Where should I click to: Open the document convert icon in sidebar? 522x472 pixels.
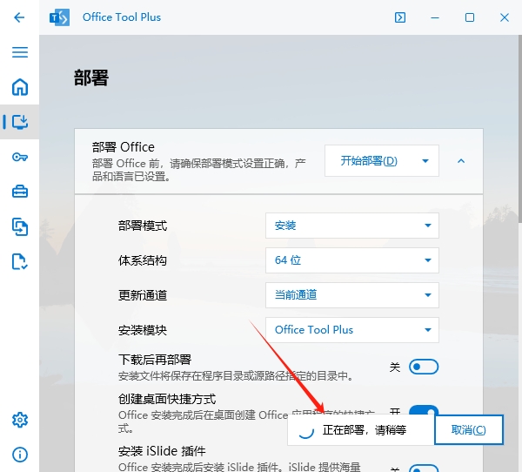coord(19,226)
